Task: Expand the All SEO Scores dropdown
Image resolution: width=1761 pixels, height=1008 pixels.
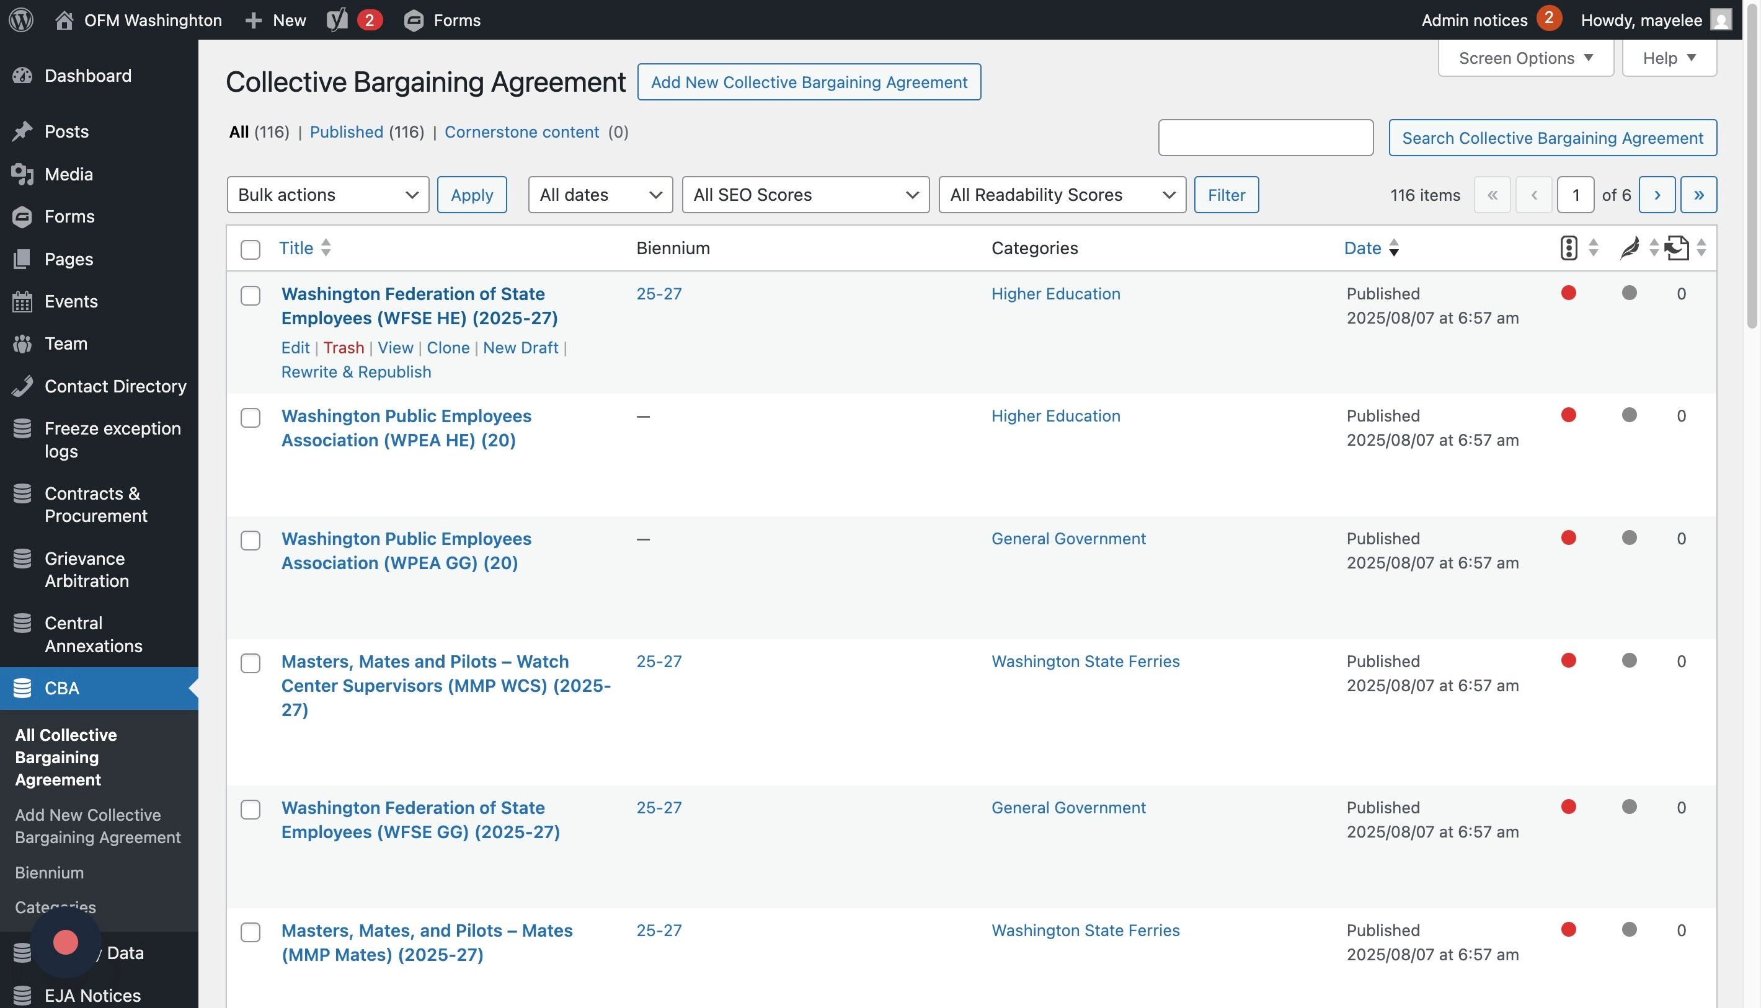Action: (x=805, y=195)
